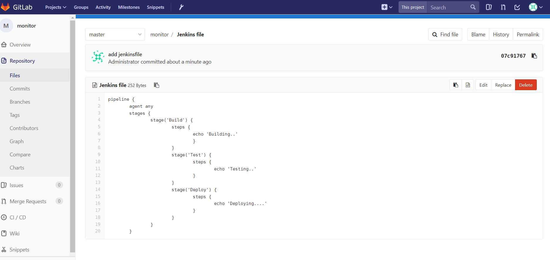
Task: Open merge requests icon in top navbar
Action: pos(503,7)
